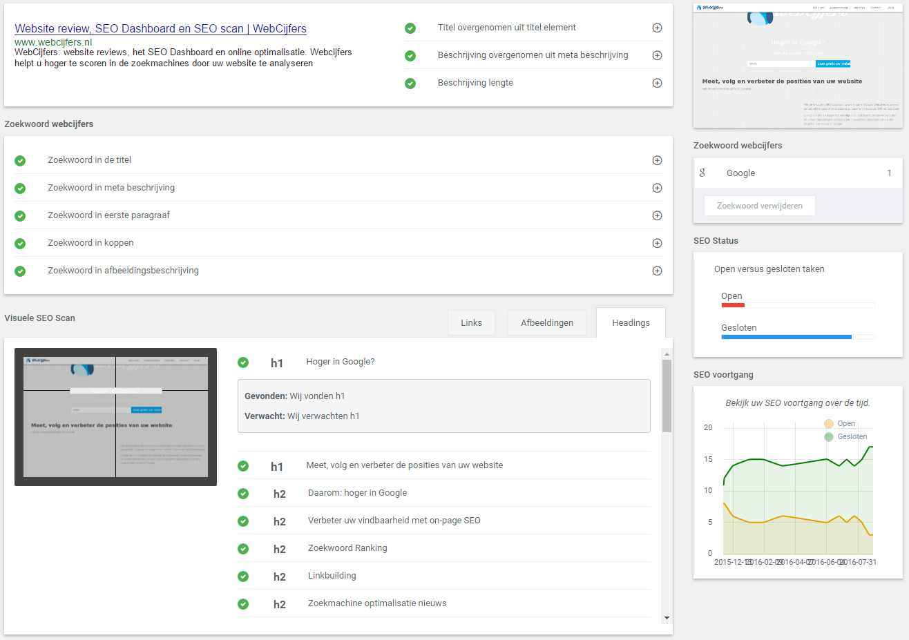Click heading text Zoekwoord Ranking
This screenshot has height=640, width=909.
pos(347,548)
